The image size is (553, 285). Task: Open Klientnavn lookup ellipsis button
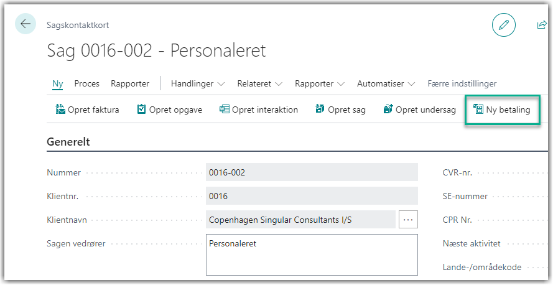408,220
